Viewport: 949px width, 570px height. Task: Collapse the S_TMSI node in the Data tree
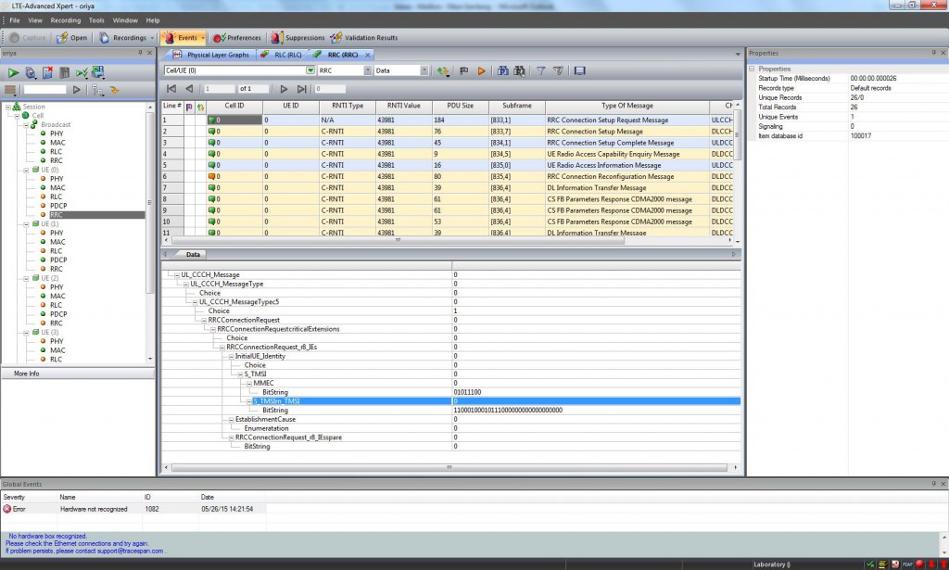click(240, 374)
